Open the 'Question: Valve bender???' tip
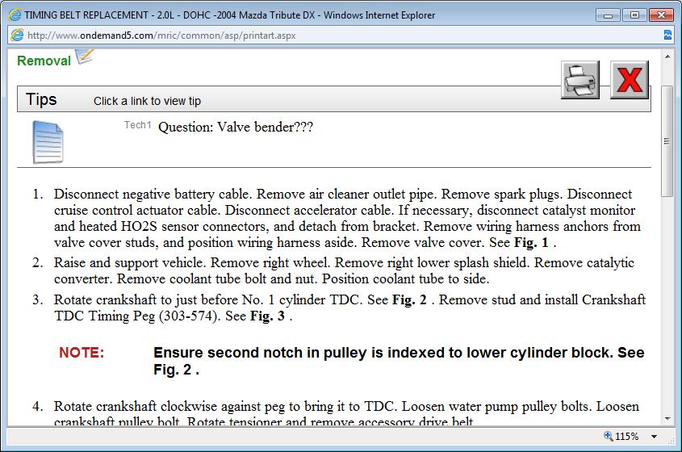This screenshot has height=452, width=682. pyautogui.click(x=236, y=127)
